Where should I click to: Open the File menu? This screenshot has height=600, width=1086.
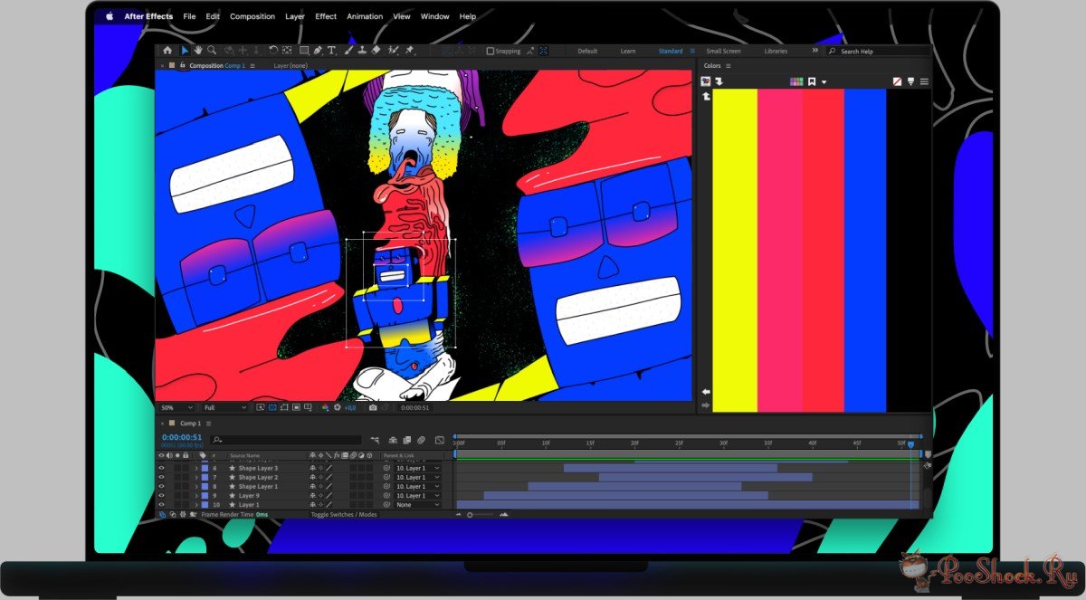189,16
